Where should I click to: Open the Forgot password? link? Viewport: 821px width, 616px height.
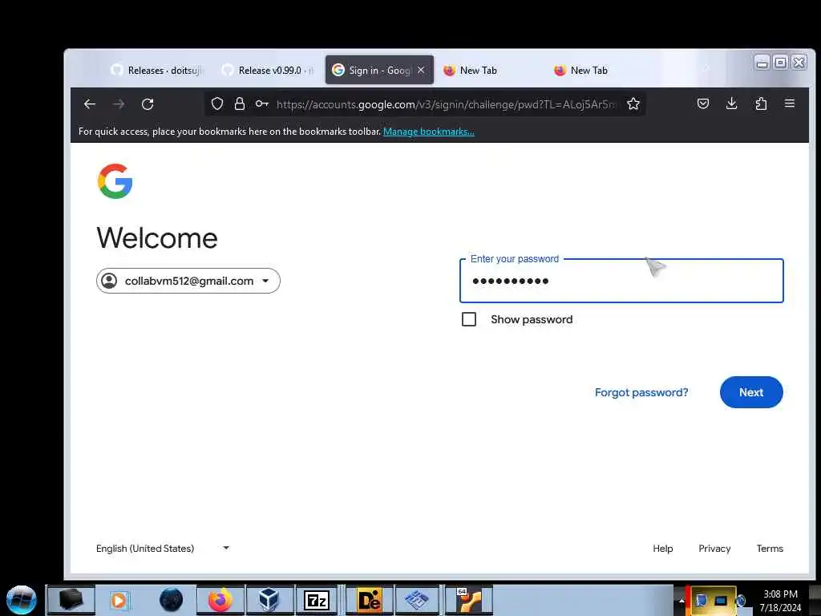(641, 392)
